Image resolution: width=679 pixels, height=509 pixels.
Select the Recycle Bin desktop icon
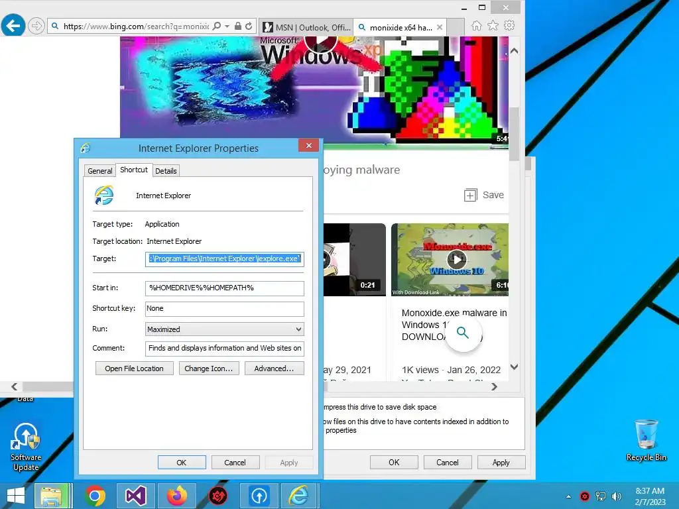[x=646, y=441]
